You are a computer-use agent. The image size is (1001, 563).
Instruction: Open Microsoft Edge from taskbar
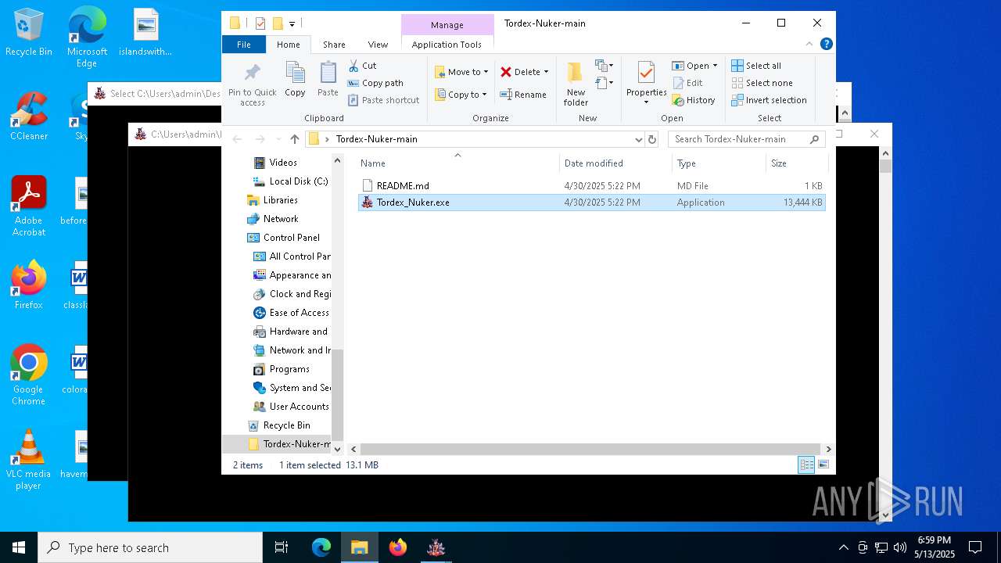[321, 547]
